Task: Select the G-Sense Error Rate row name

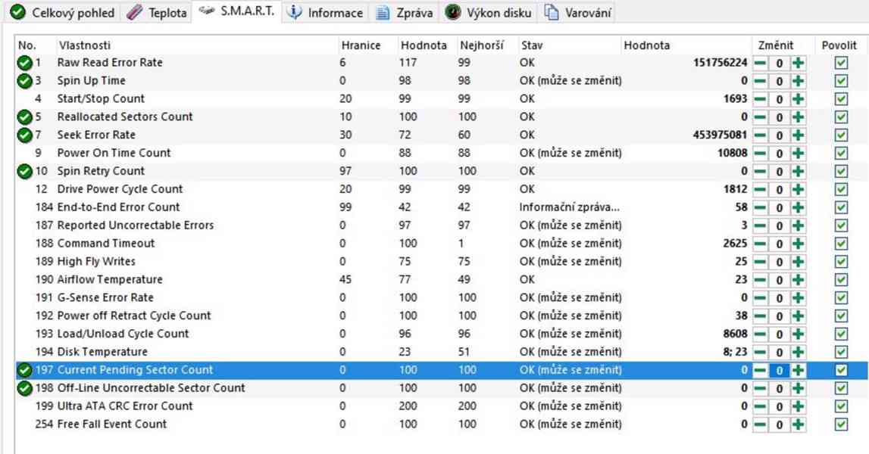Action: click(105, 298)
